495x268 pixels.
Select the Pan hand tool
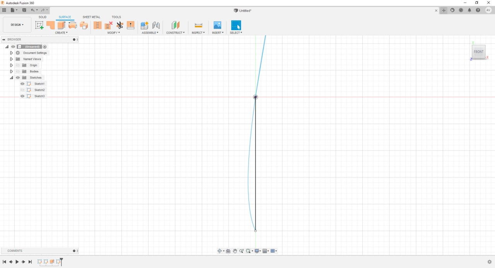pos(235,251)
